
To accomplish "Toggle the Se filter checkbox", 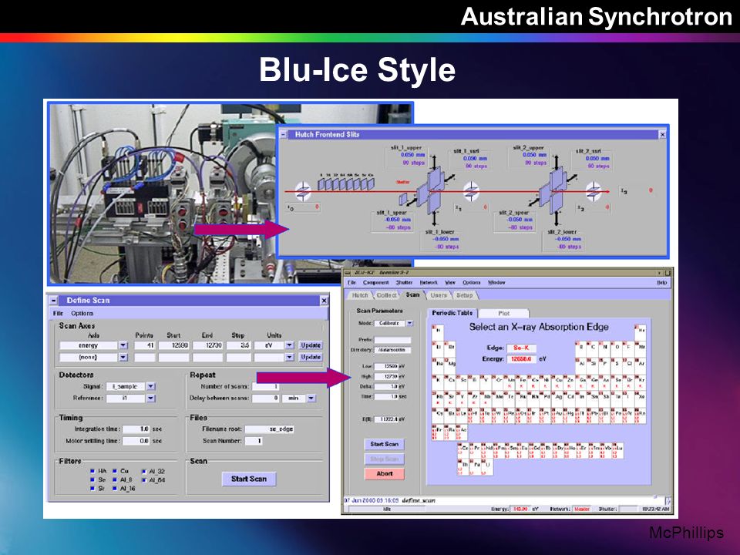I will tap(92, 479).
